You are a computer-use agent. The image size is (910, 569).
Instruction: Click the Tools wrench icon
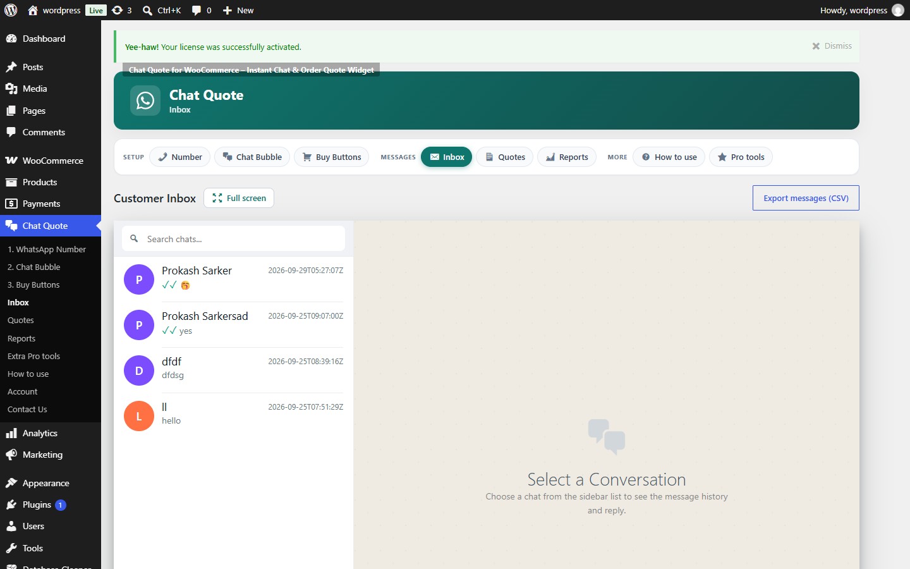(x=11, y=548)
